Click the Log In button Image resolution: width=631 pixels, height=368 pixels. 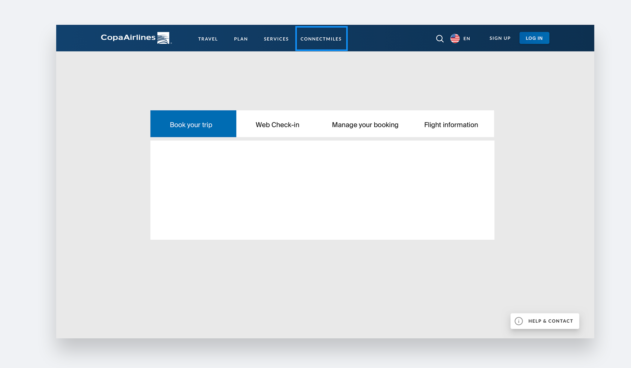[x=534, y=38]
